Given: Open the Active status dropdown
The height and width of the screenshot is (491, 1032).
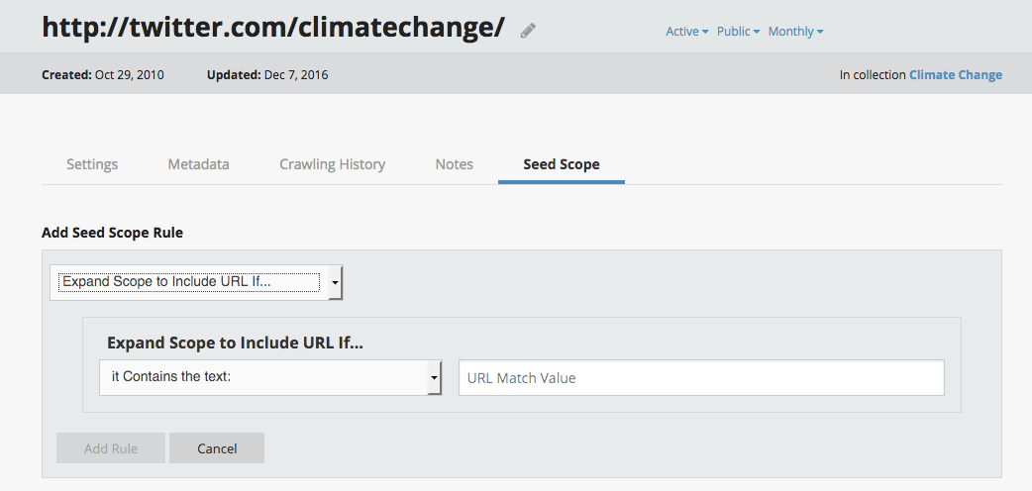Looking at the screenshot, I should (x=686, y=32).
